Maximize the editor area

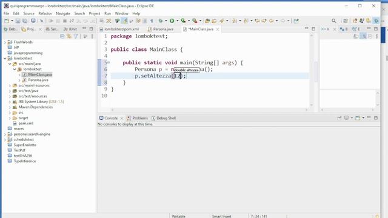[313, 29]
